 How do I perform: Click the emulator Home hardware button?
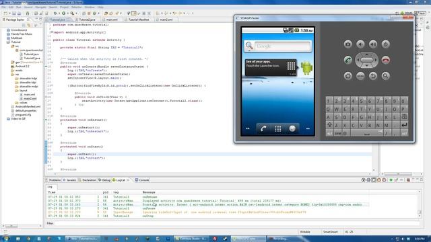[347, 76]
